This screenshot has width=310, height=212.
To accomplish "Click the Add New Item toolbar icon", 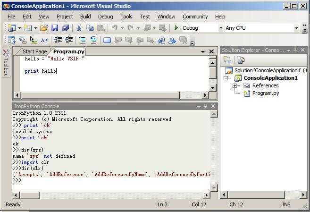I will (x=28, y=28).
